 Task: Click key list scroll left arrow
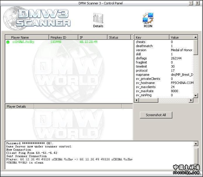tap(137, 100)
